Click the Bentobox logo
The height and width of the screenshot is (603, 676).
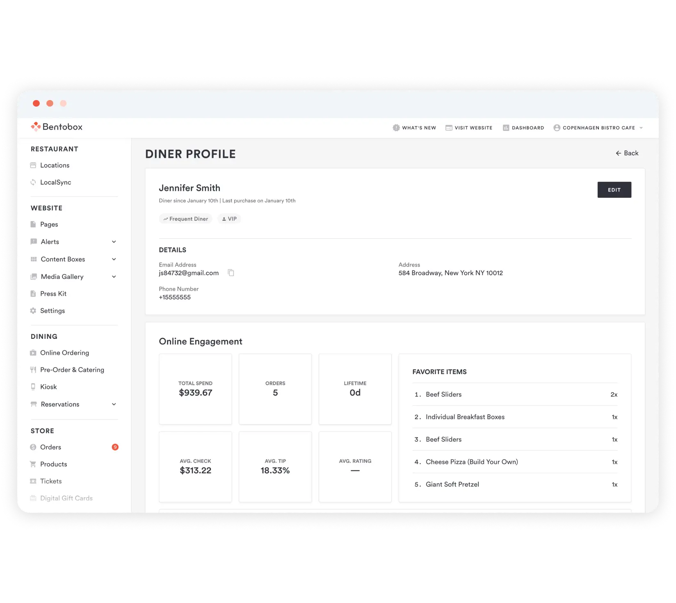click(x=57, y=127)
